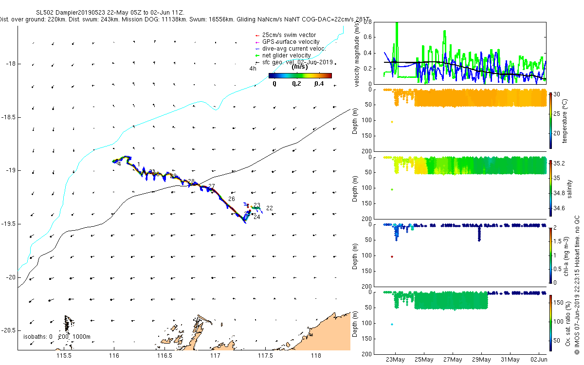This screenshot has height=365, width=584.
Task: Click the '116' longitude tick label
Action: point(114,356)
